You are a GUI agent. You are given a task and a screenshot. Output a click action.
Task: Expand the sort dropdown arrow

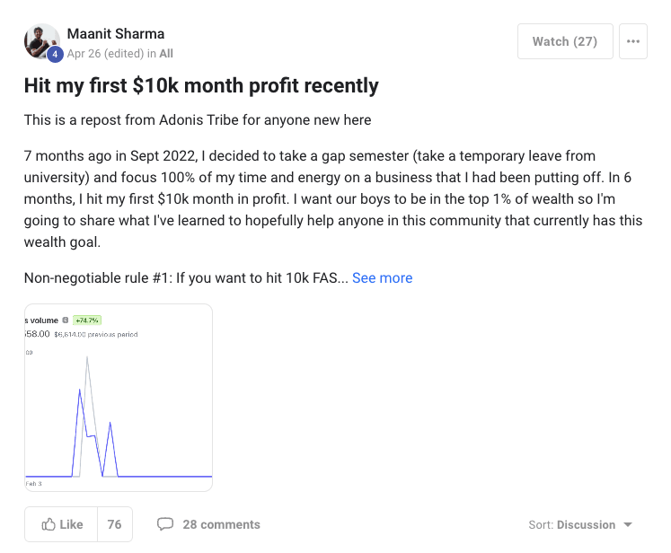point(628,525)
